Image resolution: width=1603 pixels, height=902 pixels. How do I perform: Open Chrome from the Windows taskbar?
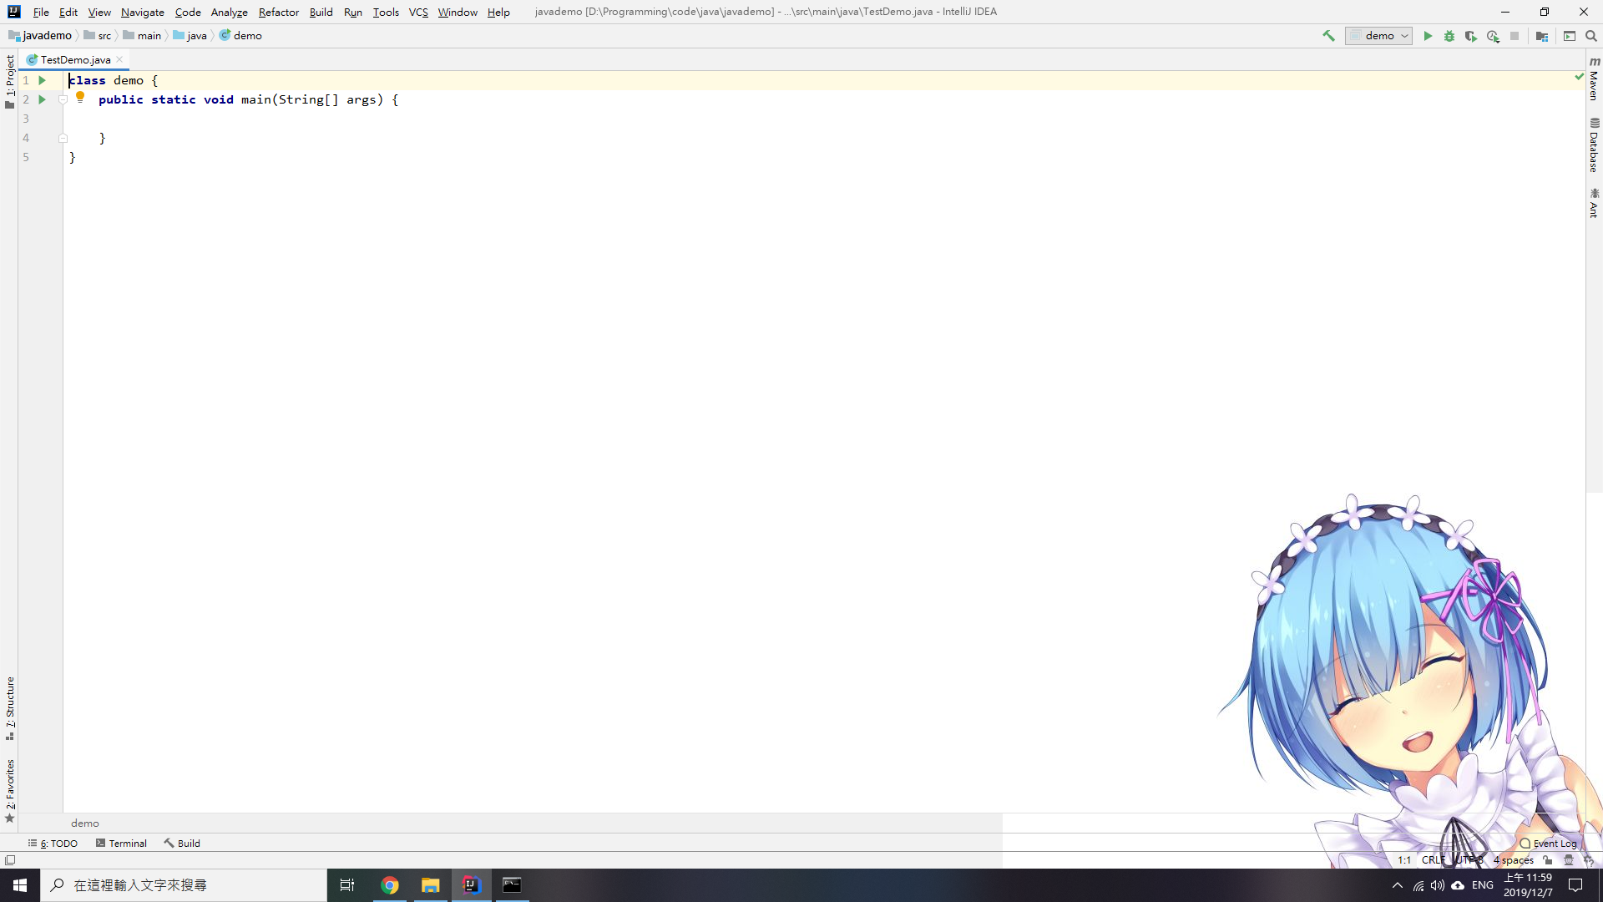(390, 885)
